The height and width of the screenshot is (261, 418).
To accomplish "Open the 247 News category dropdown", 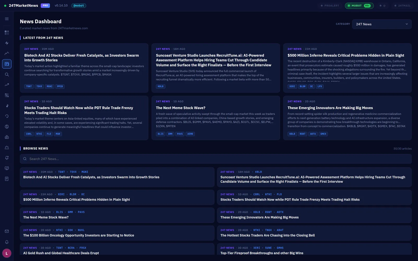I will coord(382,24).
